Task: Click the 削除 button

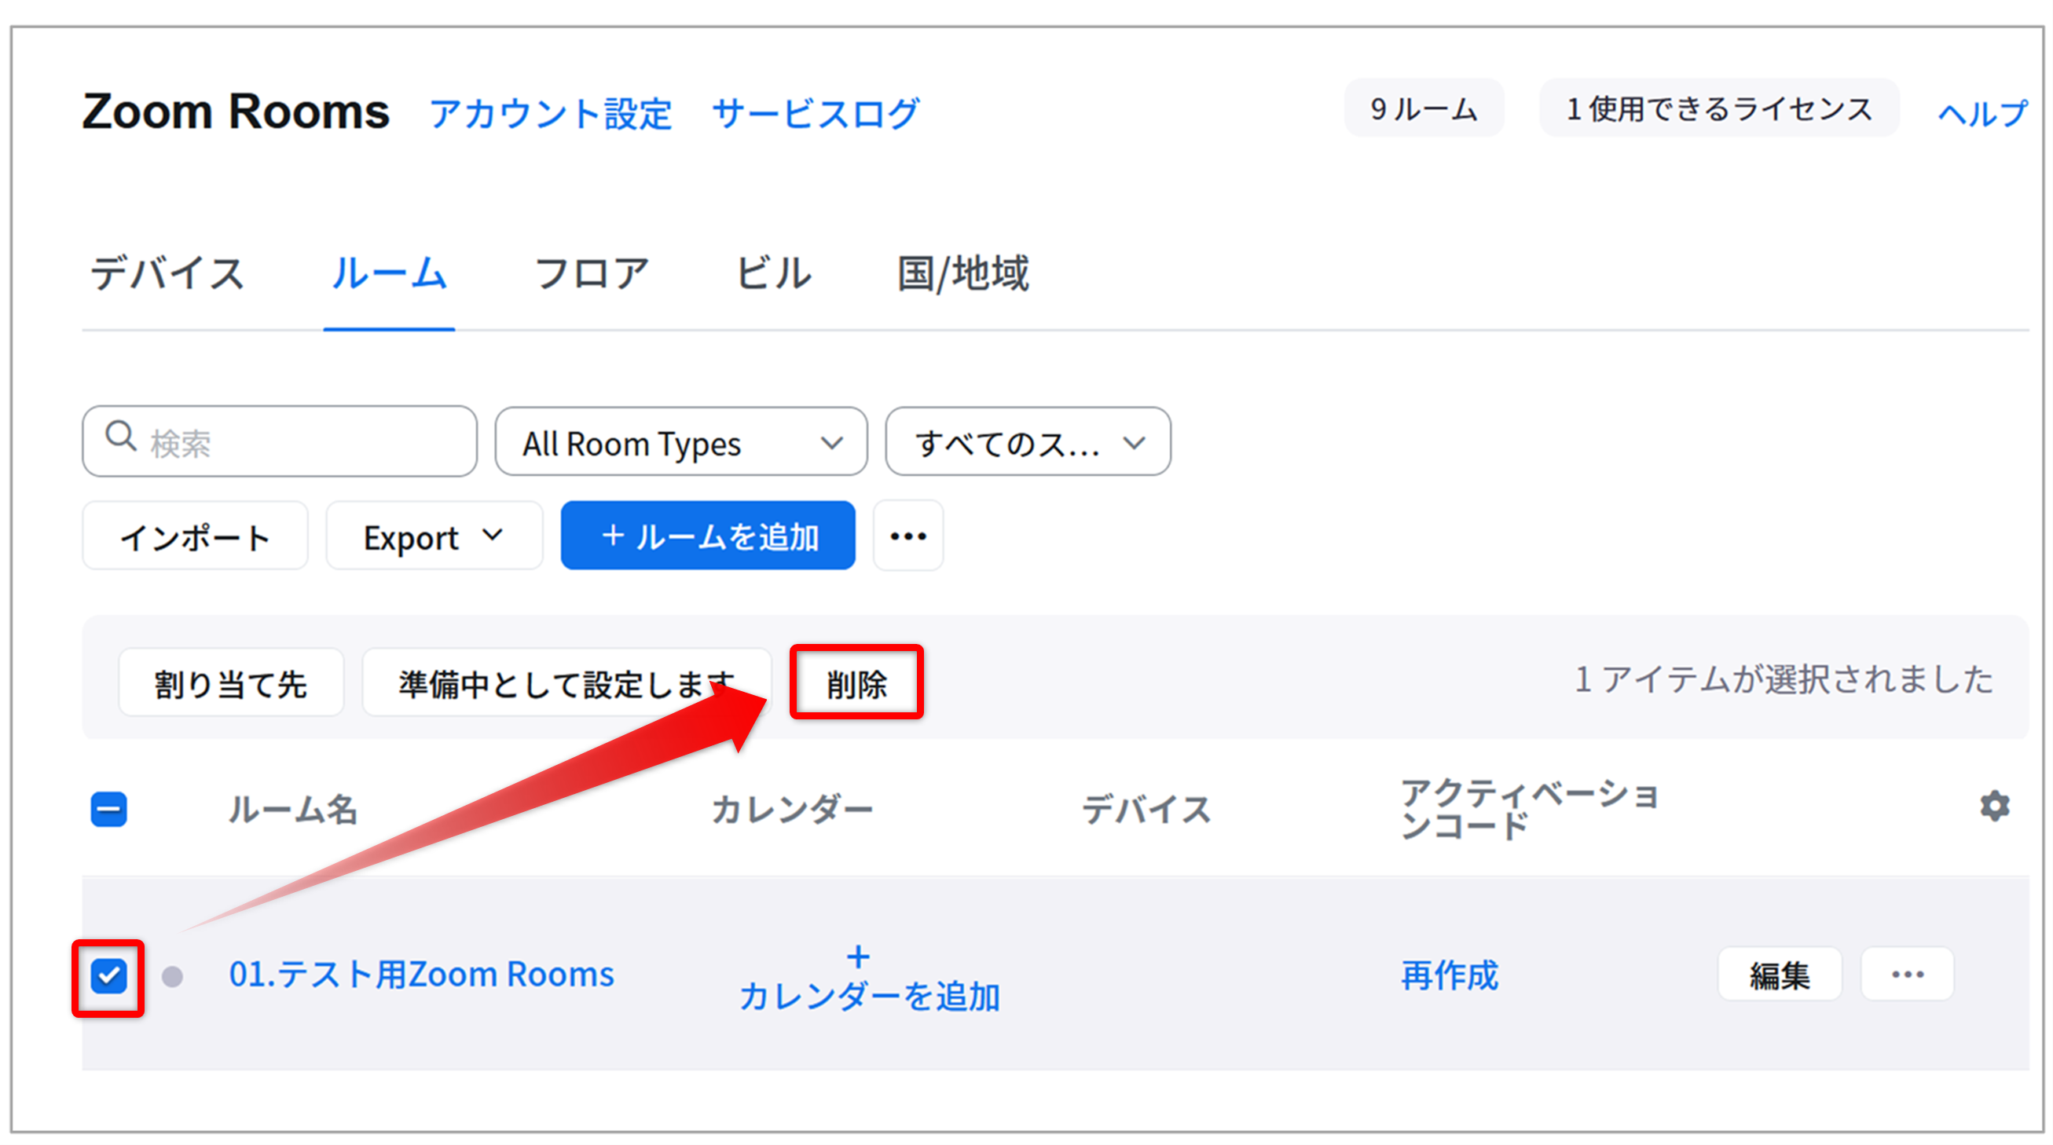Action: [x=856, y=683]
